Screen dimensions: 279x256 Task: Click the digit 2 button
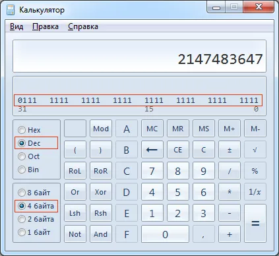(178, 213)
